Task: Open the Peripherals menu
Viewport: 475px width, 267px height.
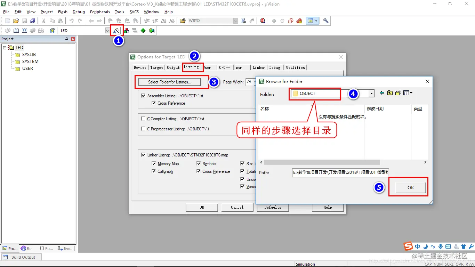Action: 100,12
